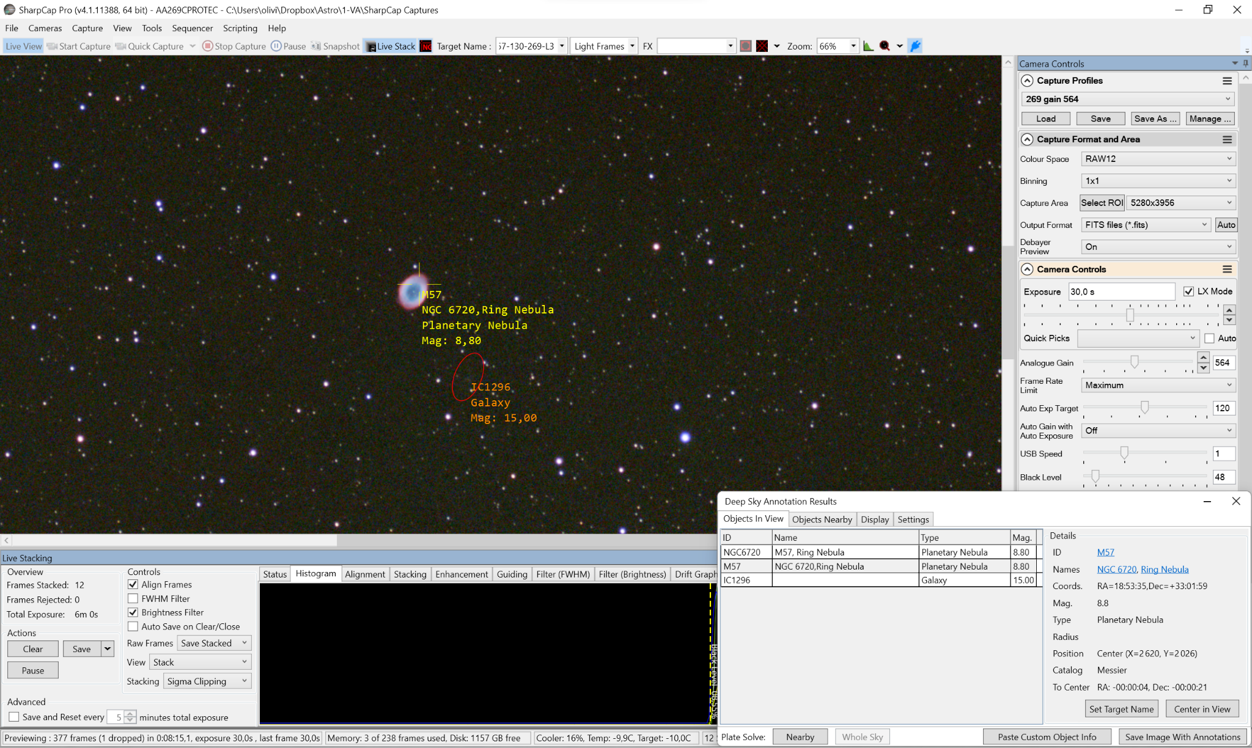Screen dimensions: 1252x748
Task: Open the Stacking Sigma Clipping dropdown
Action: tap(207, 681)
